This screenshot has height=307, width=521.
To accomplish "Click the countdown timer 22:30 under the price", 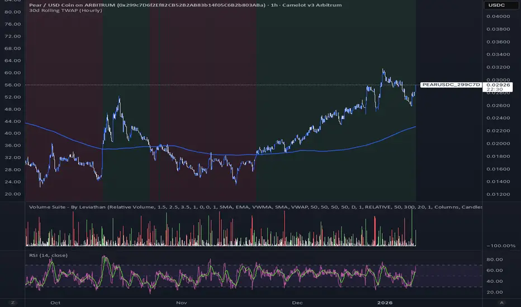I will [x=495, y=89].
